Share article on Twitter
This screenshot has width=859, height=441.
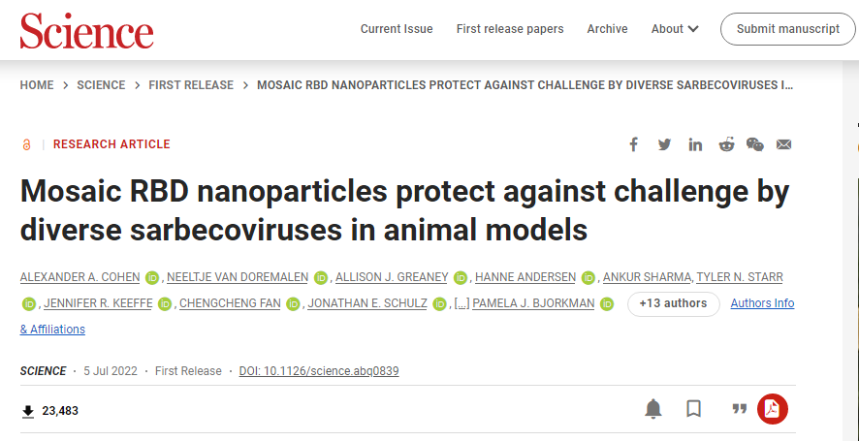pos(664,144)
